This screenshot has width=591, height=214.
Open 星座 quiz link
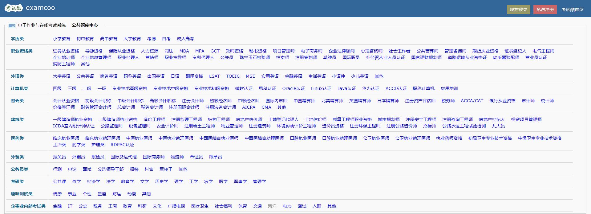(x=102, y=194)
